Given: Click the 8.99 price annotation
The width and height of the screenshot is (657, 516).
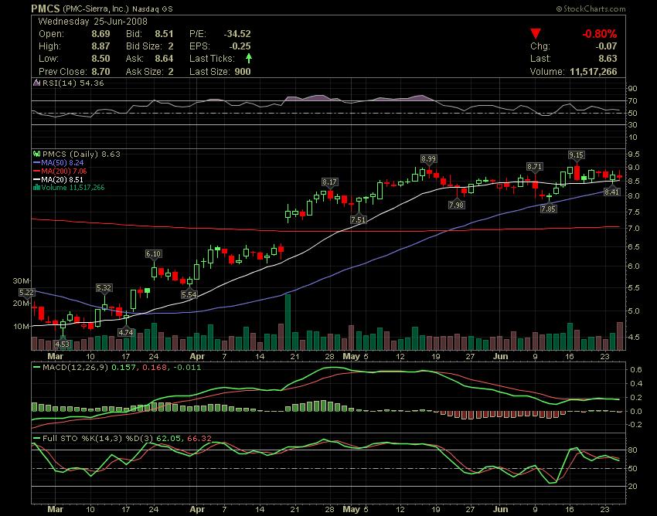Looking at the screenshot, I should pos(428,158).
